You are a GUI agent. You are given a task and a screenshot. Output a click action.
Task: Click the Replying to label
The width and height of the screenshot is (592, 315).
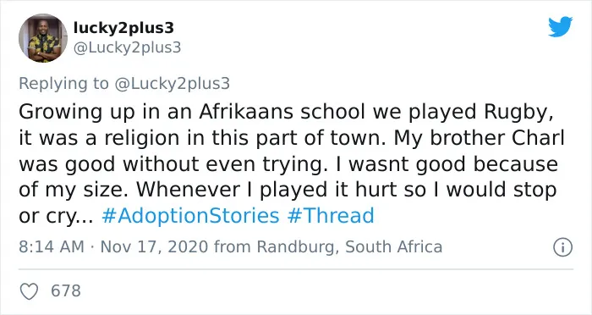[x=63, y=84]
